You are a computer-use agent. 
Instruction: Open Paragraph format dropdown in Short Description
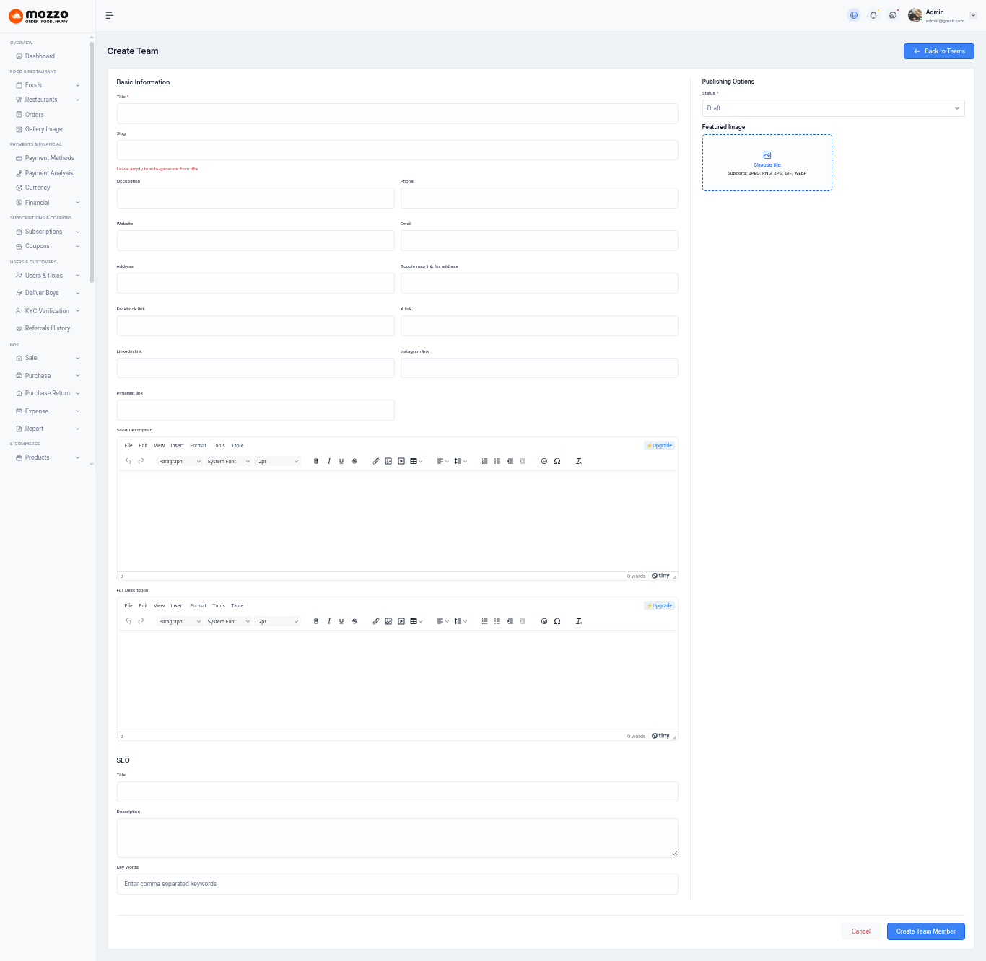[180, 461]
